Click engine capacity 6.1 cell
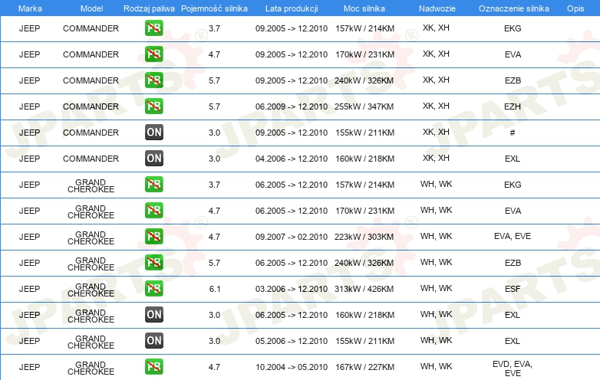 (x=215, y=289)
